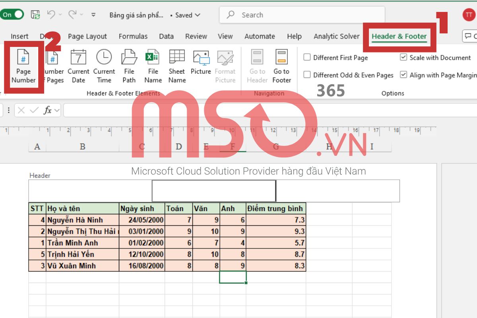
Task: Insert Current Time element
Action: [x=104, y=67]
